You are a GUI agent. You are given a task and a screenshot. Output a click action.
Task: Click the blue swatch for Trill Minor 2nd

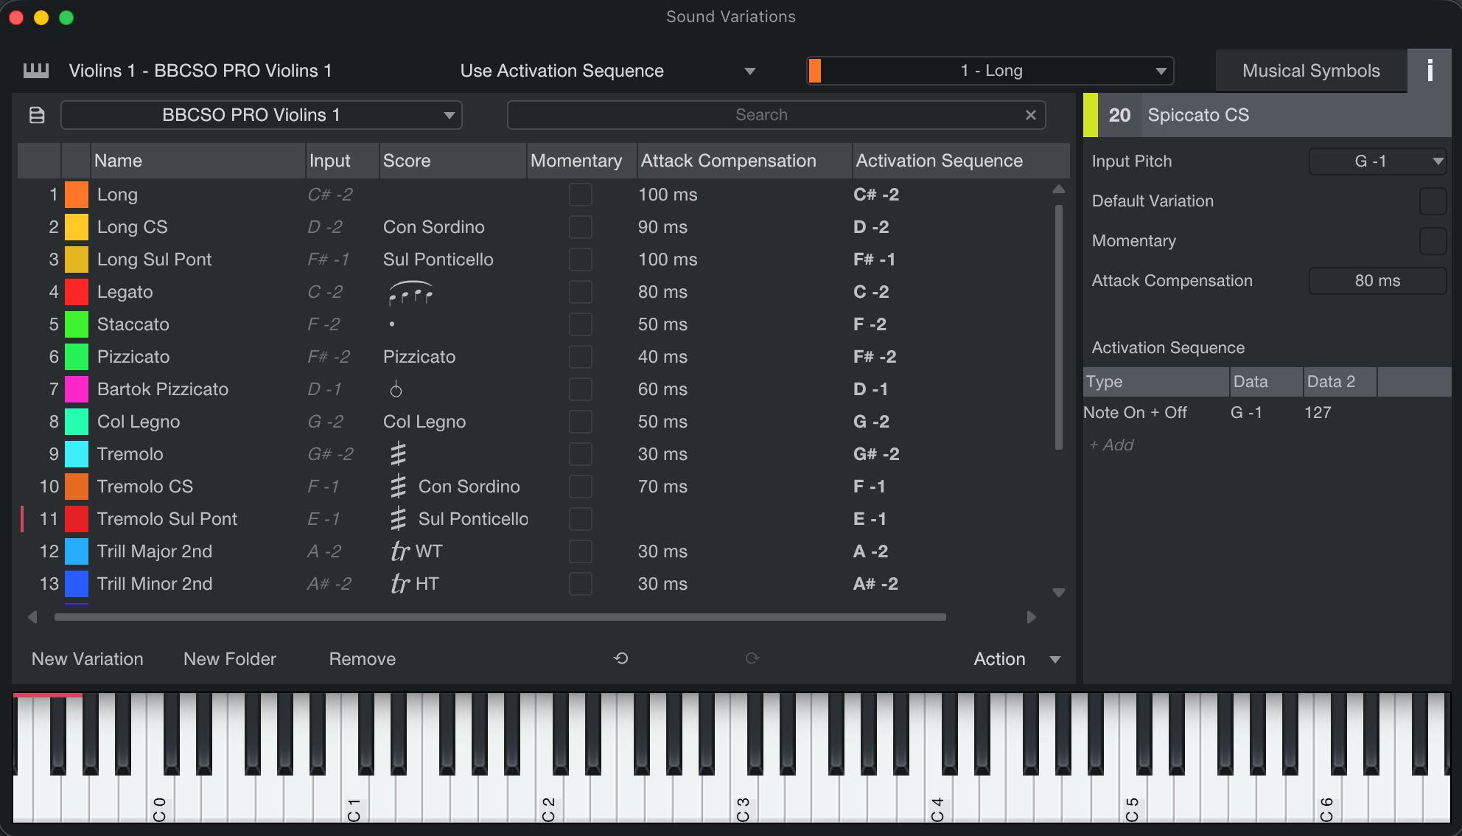pyautogui.click(x=77, y=584)
